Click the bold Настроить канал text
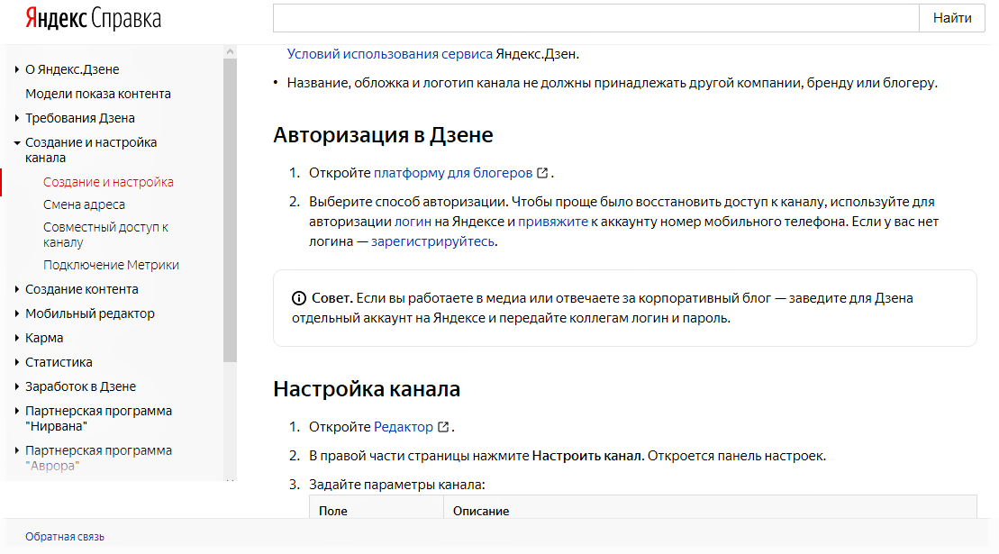 coord(587,456)
